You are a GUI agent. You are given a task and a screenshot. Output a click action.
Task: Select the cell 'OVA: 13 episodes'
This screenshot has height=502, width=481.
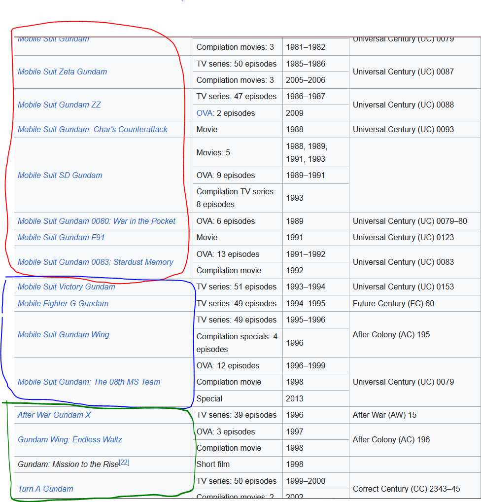(238, 254)
